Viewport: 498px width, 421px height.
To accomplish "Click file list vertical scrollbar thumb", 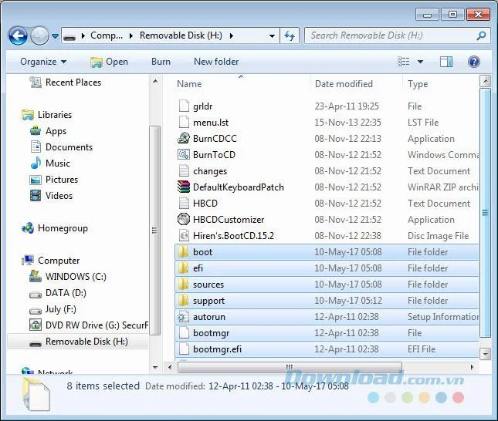I will 485,213.
